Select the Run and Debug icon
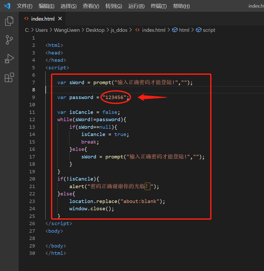This screenshot has height=271, width=264. 9,58
